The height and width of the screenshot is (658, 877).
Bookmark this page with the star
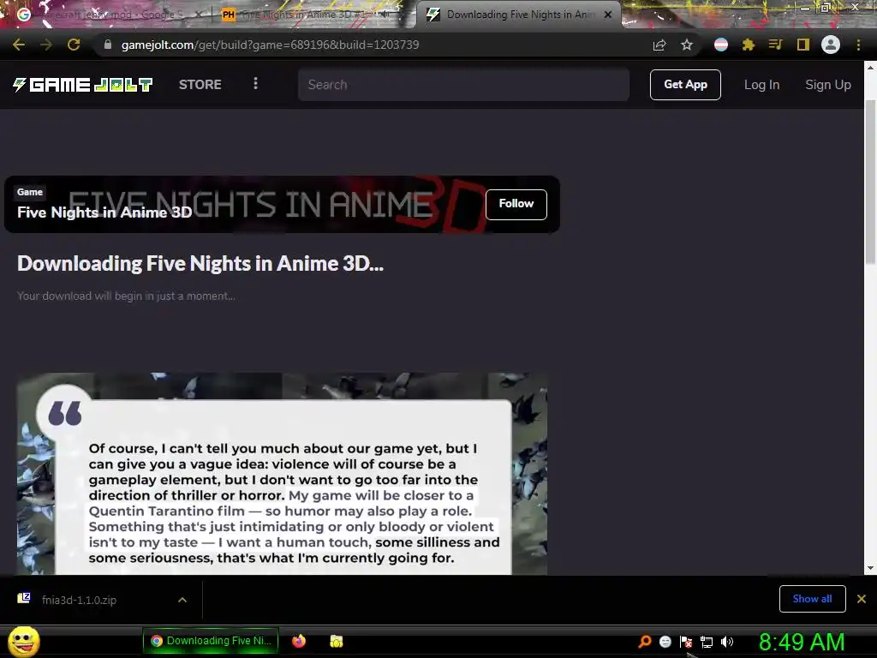687,45
